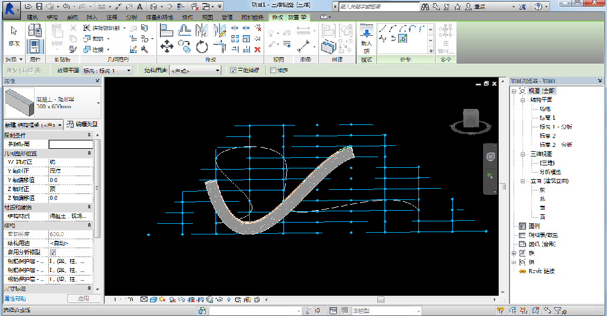Select the Pick Lines draw tool
The width and height of the screenshot is (607, 316).
point(403,39)
